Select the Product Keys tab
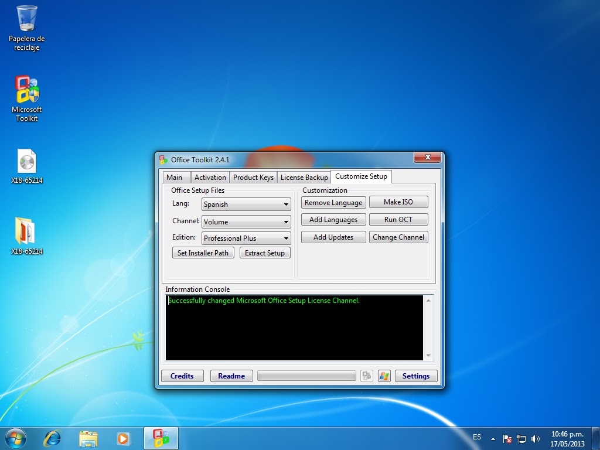This screenshot has width=600, height=450. [x=253, y=177]
